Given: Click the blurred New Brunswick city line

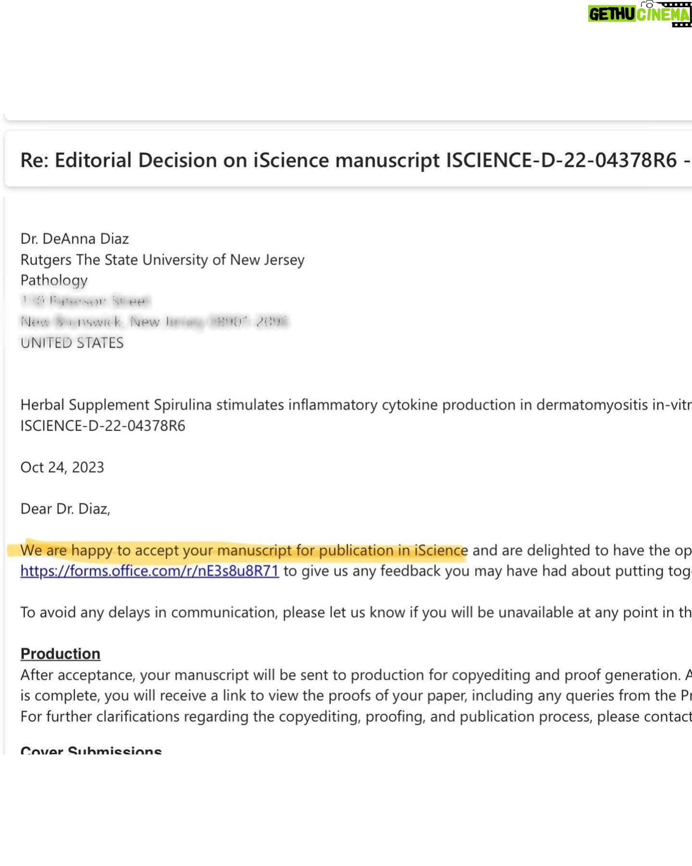Looking at the screenshot, I should click(x=154, y=321).
